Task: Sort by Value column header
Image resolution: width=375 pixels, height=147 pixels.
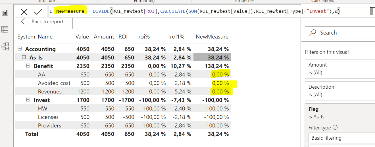Action: pyautogui.click(x=82, y=37)
